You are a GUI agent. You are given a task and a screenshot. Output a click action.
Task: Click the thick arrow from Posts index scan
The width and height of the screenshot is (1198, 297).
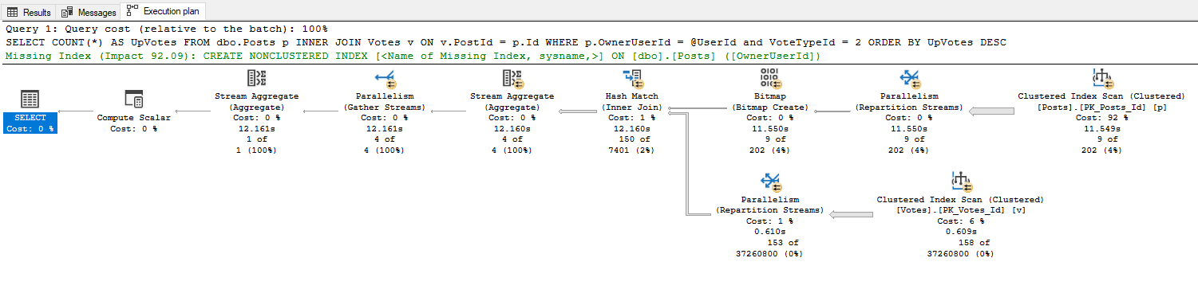(990, 111)
